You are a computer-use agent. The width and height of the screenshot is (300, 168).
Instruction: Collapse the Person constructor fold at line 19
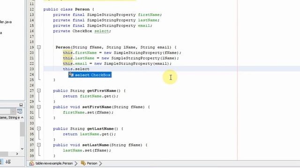[39, 47]
